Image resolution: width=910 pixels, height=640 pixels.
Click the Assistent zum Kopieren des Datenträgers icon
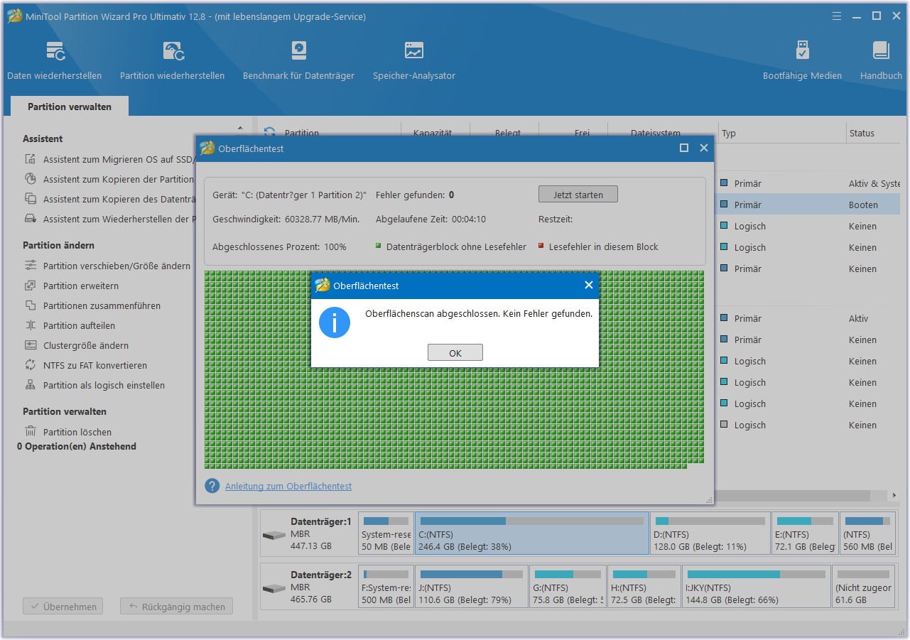click(x=31, y=199)
